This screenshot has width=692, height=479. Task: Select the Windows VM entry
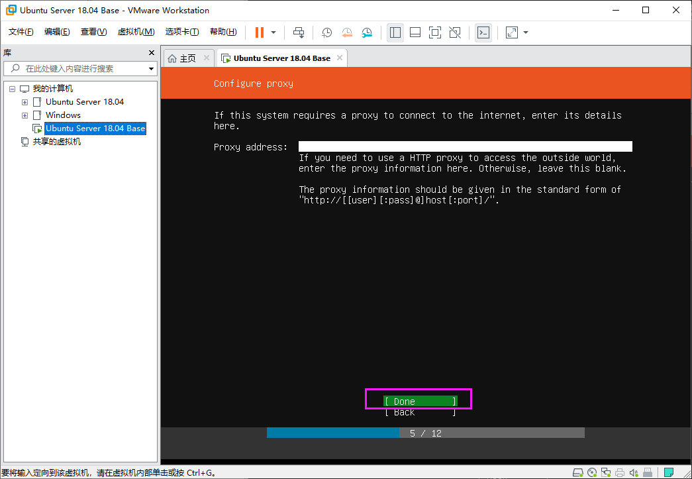[63, 115]
